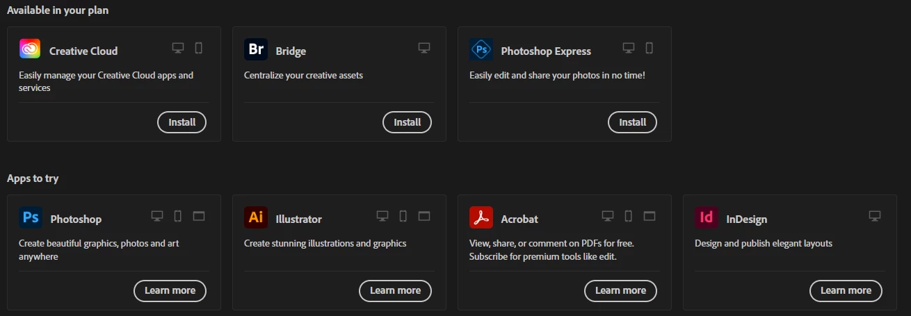This screenshot has width=911, height=316.
Task: Click the Illustrator card title
Action: pyautogui.click(x=298, y=219)
